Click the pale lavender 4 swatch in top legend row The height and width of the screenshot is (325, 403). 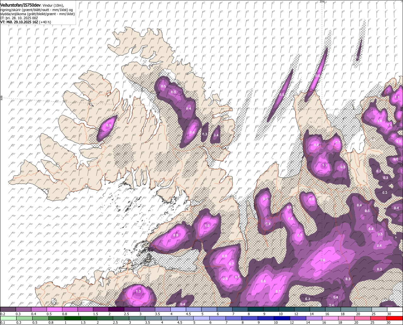tap(178, 310)
